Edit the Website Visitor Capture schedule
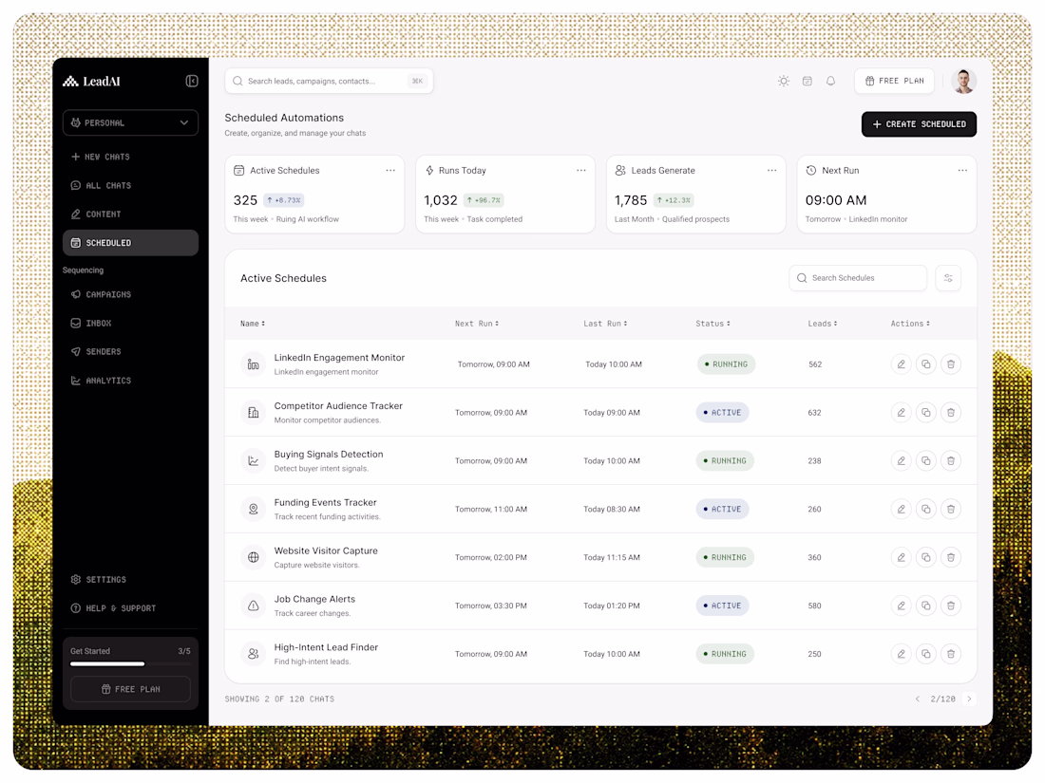 (901, 557)
